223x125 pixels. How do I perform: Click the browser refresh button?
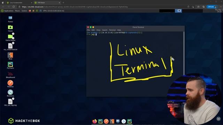point(14,7)
